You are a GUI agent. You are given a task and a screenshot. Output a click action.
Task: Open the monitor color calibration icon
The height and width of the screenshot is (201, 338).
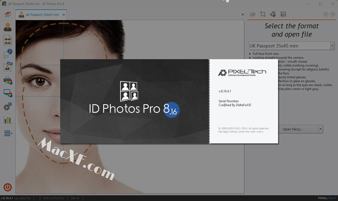[8, 93]
